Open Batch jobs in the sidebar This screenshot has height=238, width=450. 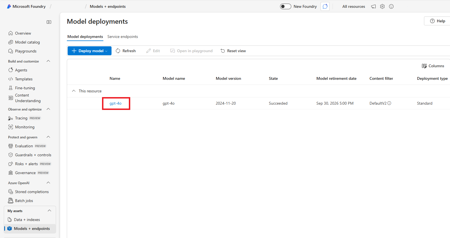coord(24,201)
